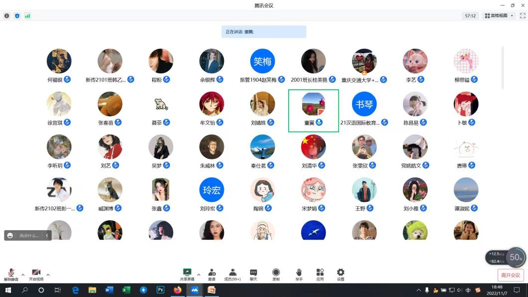This screenshot has height=297, width=528.
Task: Open the 宫格视图 grid view dropdown
Action: [499, 16]
